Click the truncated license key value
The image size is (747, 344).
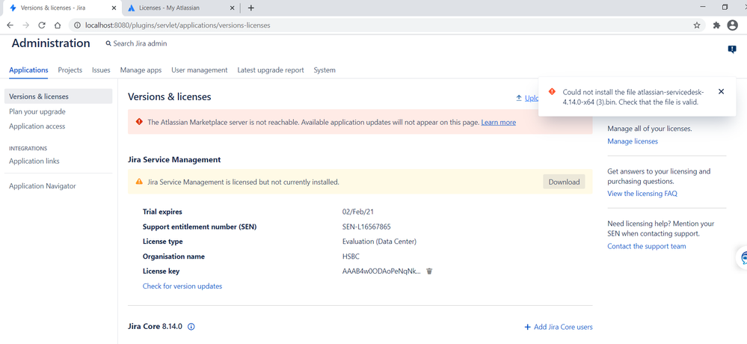point(381,271)
